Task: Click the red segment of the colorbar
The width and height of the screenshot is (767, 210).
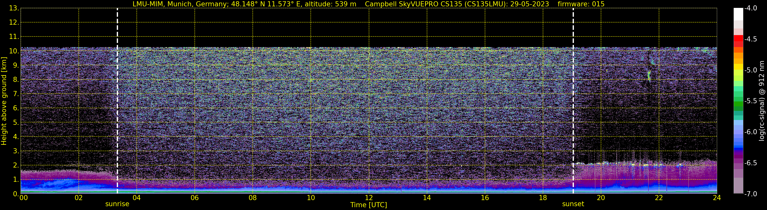Action: pyautogui.click(x=739, y=38)
